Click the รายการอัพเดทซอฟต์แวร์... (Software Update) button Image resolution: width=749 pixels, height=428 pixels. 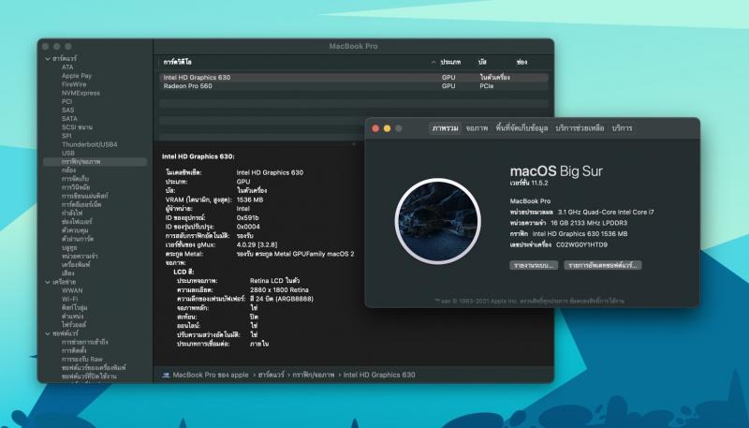[603, 266]
